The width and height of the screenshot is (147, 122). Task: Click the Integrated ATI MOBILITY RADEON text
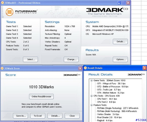(110, 30)
